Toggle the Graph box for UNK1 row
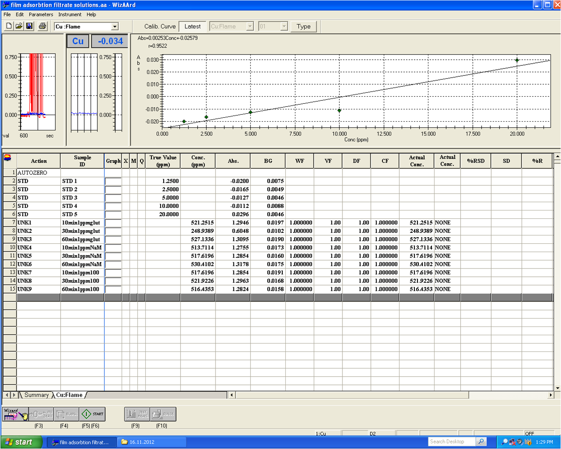The image size is (561, 449). (113, 223)
